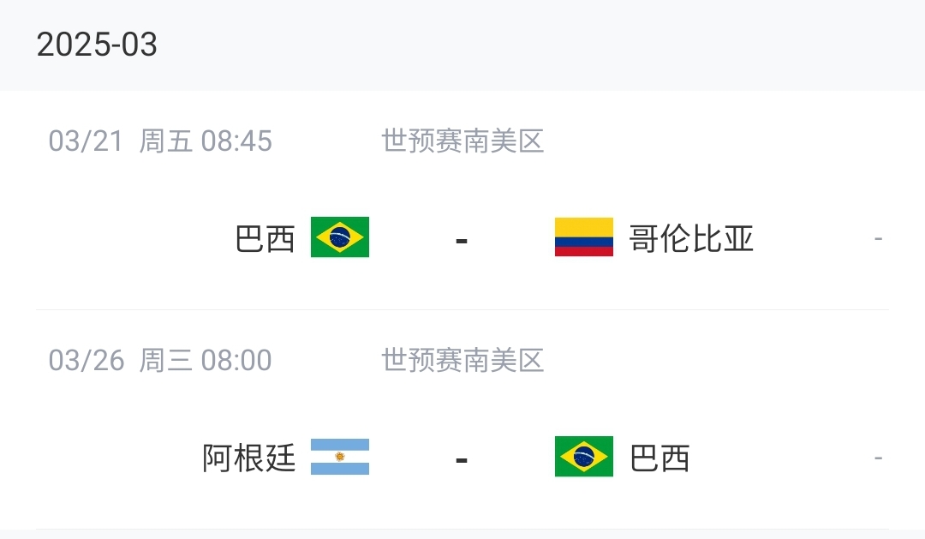Click the Brazil flag in the 03/21 match
The image size is (925, 539).
coord(339,237)
